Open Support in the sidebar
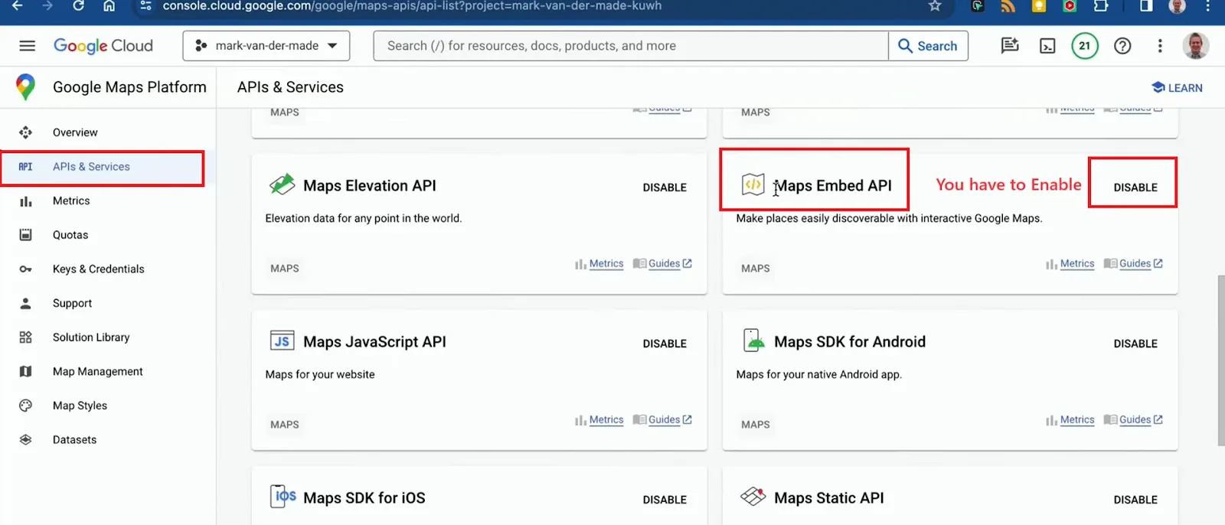The width and height of the screenshot is (1225, 525). 72,303
